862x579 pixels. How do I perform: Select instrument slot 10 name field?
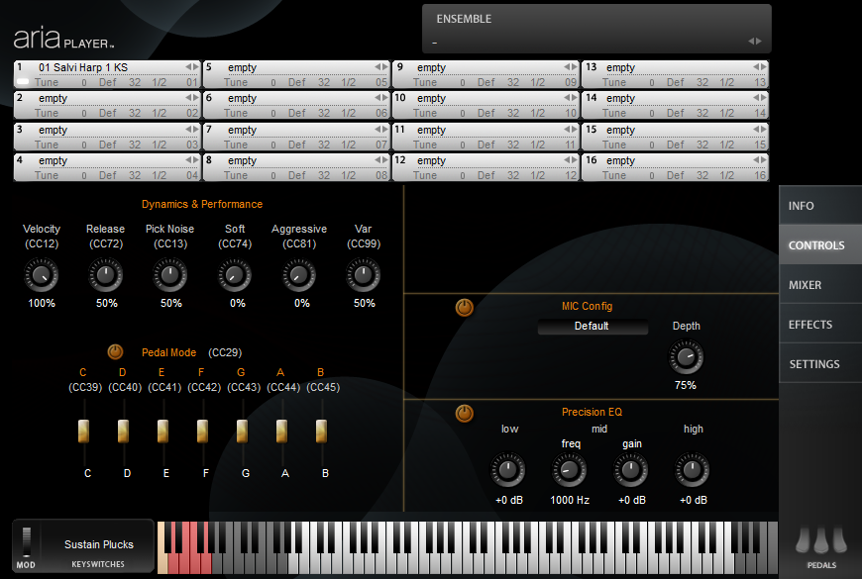click(488, 98)
